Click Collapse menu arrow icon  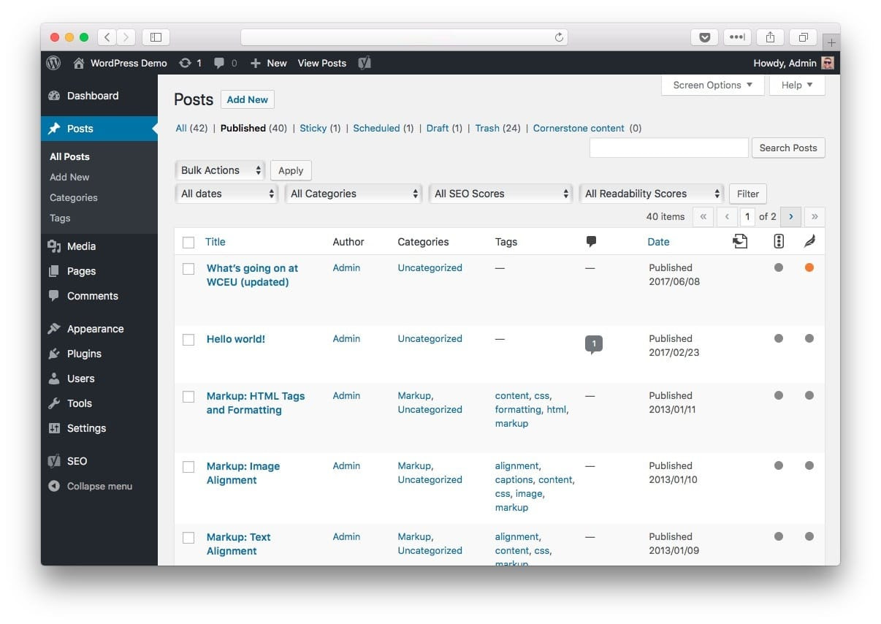click(54, 486)
